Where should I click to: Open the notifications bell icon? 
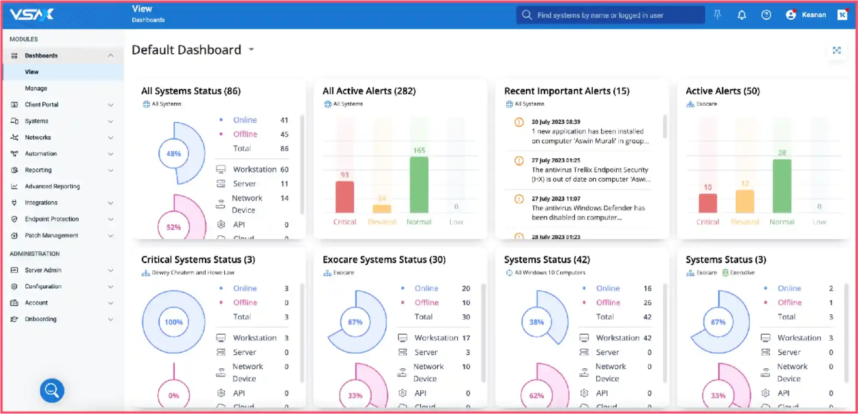pos(741,15)
